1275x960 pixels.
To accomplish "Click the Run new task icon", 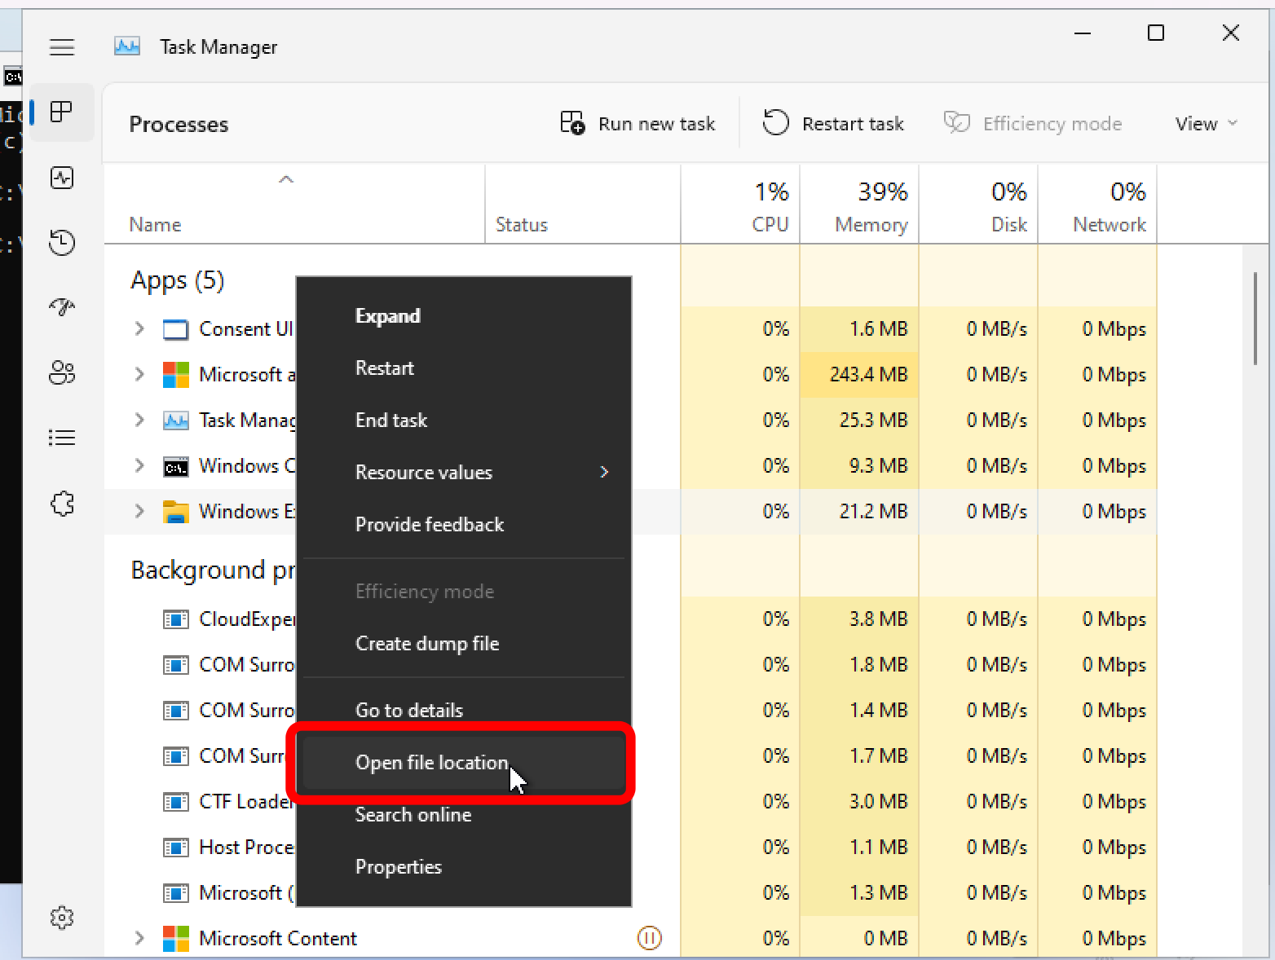I will [x=572, y=123].
